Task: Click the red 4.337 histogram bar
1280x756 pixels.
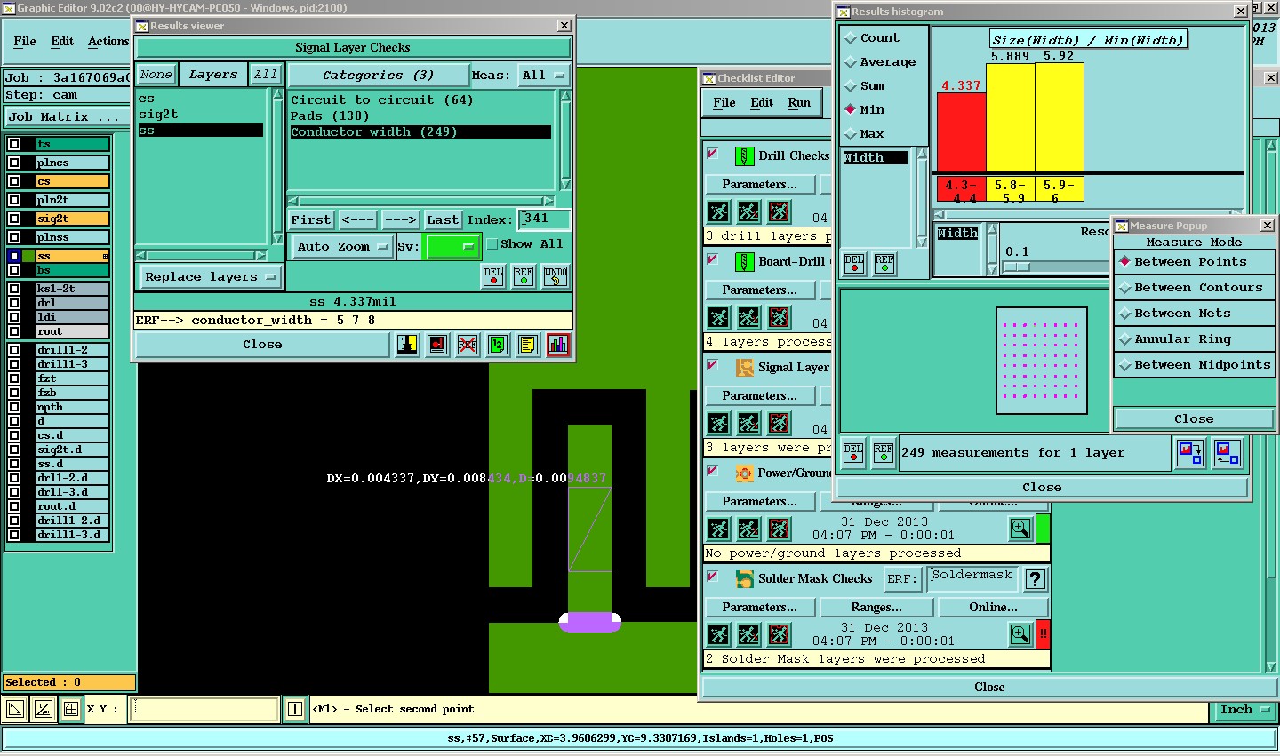Action: [962, 131]
